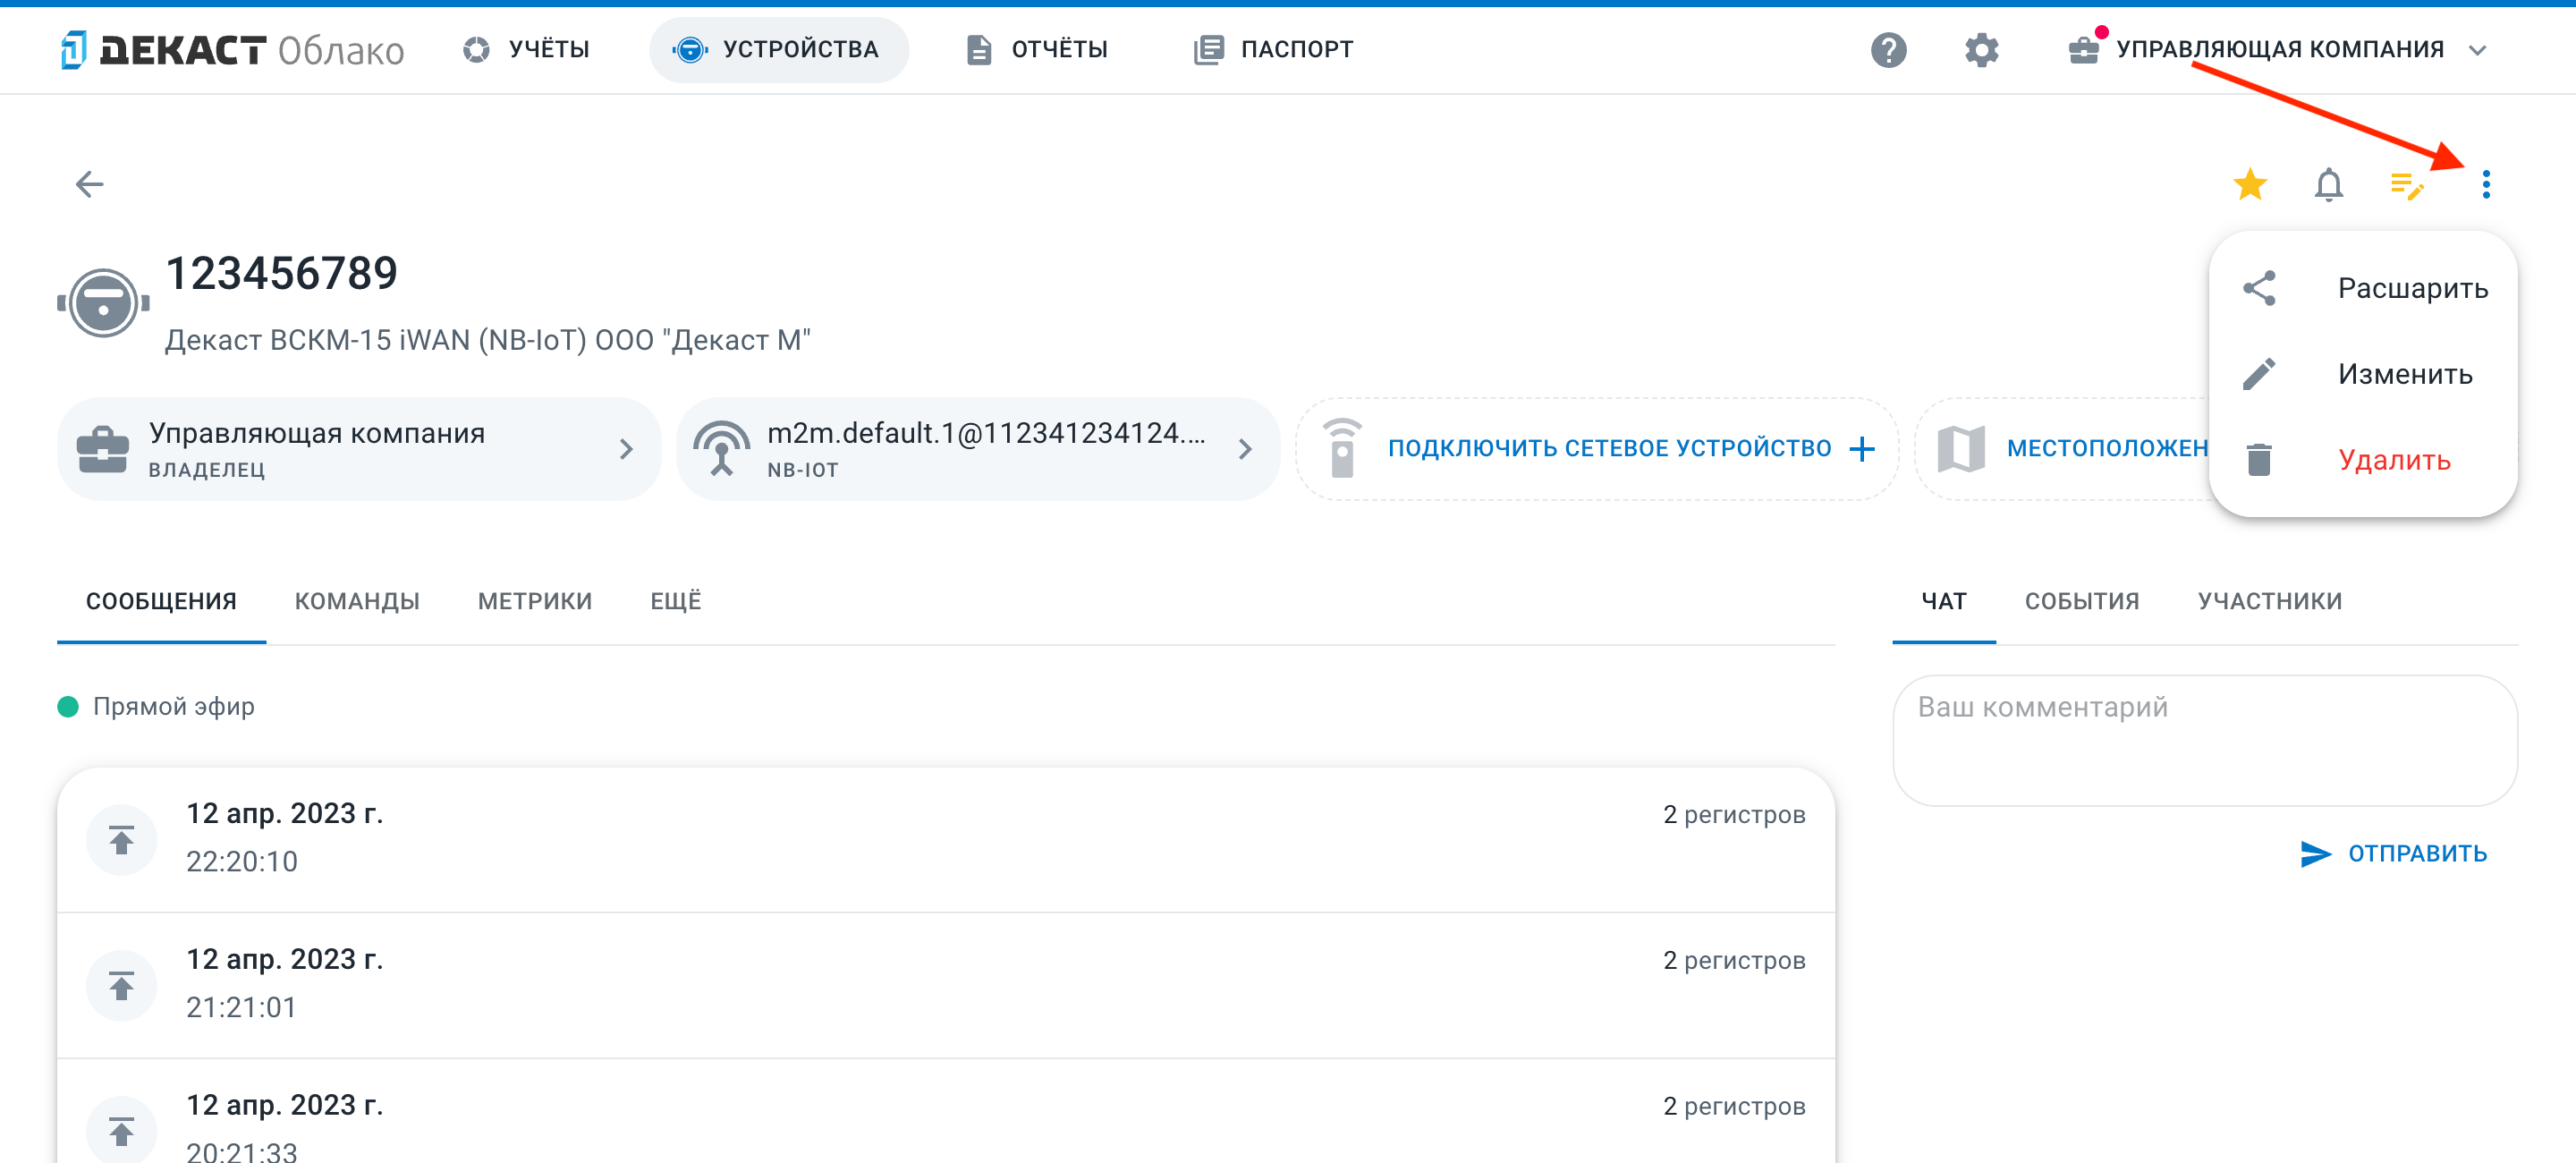Open the ОТЧЁТЫ section
The image size is (2576, 1163).
click(x=1037, y=49)
